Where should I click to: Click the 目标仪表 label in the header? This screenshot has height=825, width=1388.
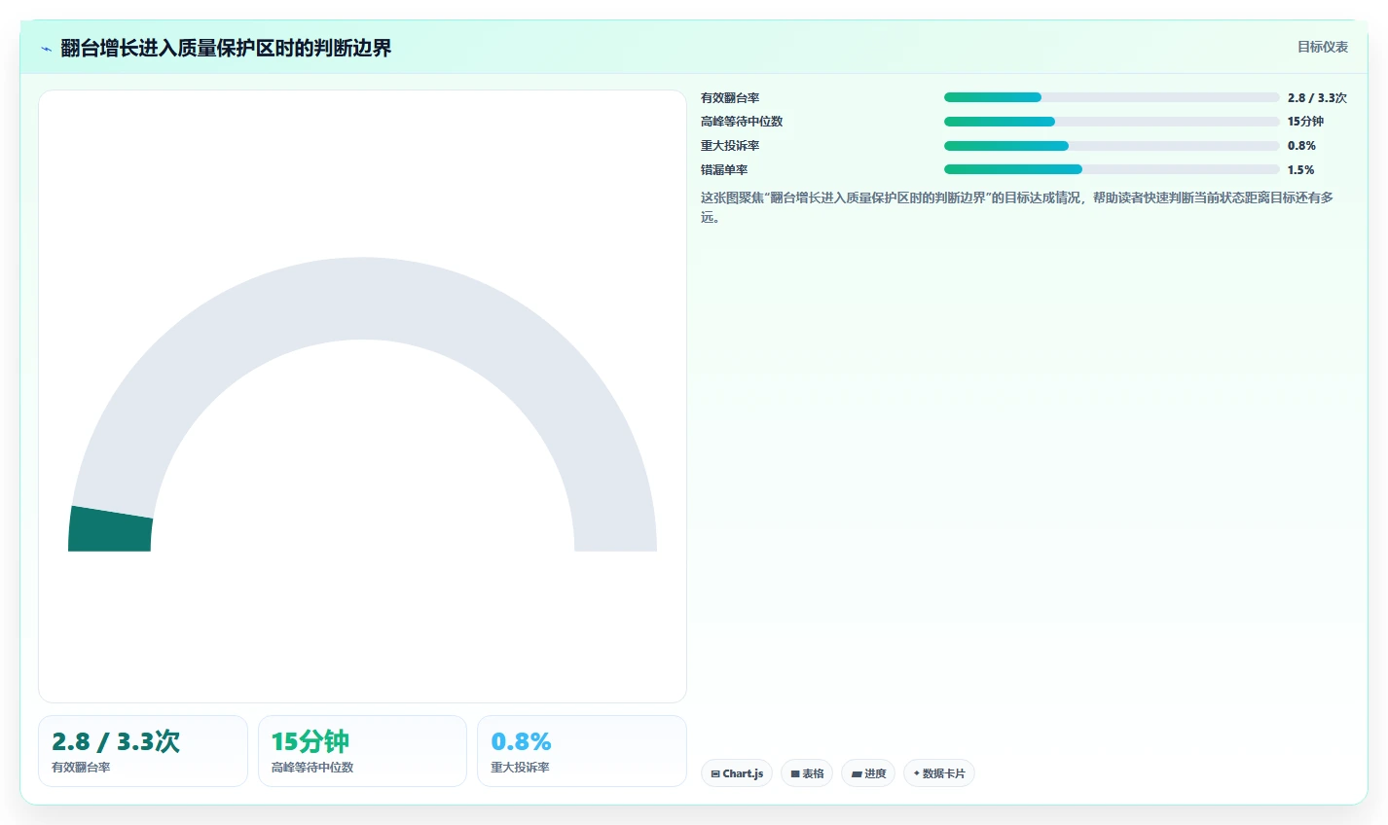click(1322, 47)
